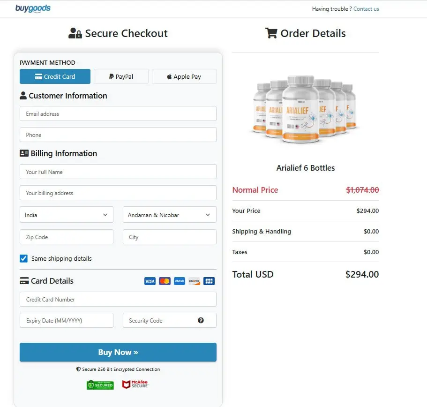Click the Visa card icon
This screenshot has width=427, height=407.
tap(150, 281)
